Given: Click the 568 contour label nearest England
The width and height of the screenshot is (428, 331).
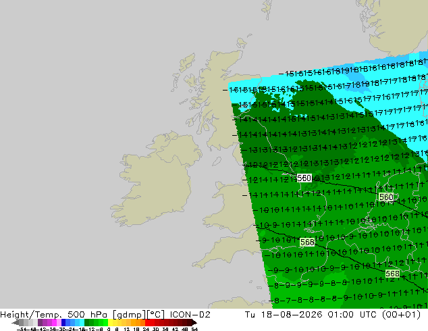Looking at the screenshot, I should tap(307, 242).
